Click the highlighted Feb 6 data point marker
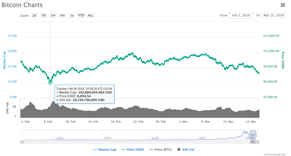Viewport: 291px width, 156px height. [x=50, y=83]
